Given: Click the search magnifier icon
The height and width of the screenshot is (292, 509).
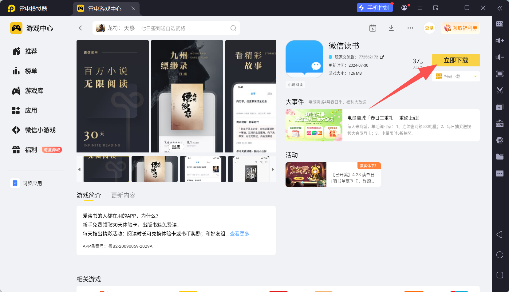Looking at the screenshot, I should (233, 28).
